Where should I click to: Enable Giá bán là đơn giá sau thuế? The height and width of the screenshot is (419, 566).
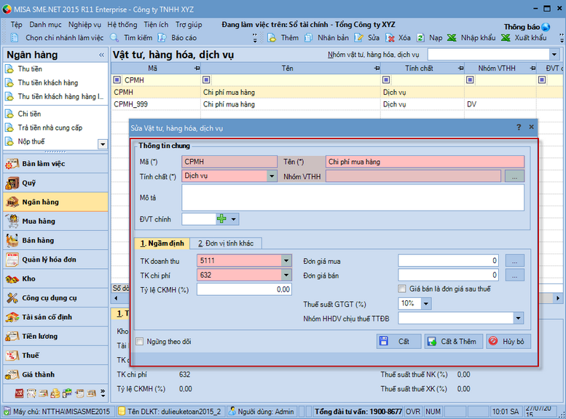tap(401, 289)
